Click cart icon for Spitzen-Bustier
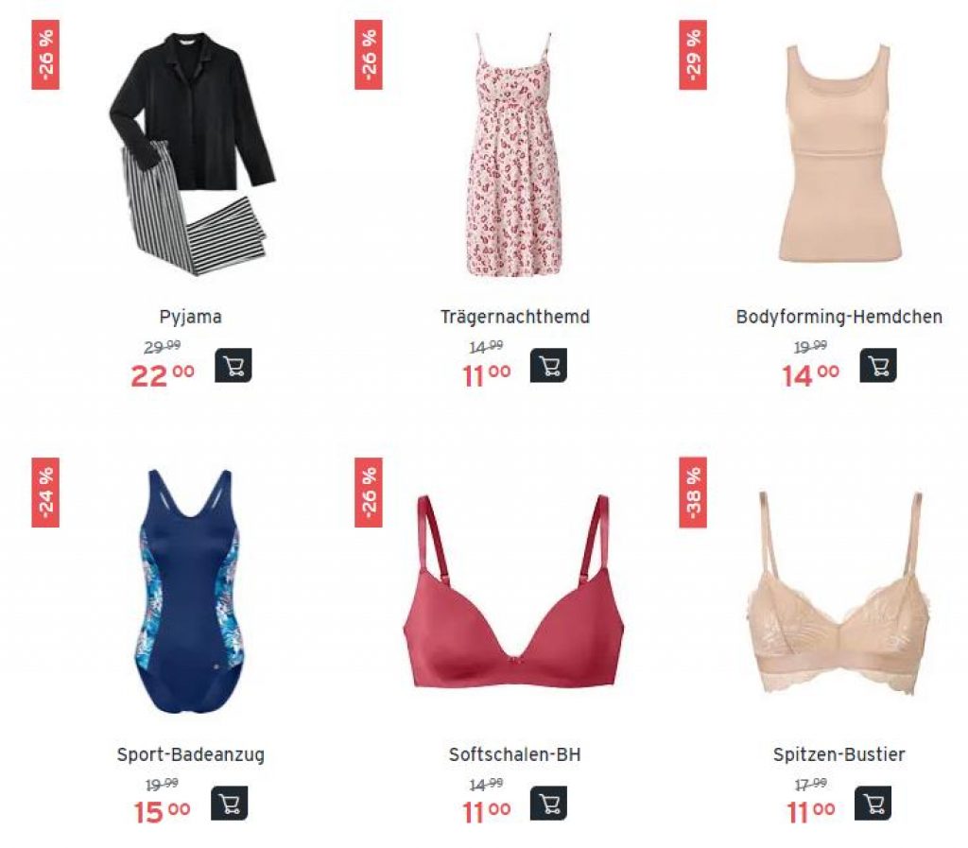The image size is (968, 848). [x=873, y=803]
